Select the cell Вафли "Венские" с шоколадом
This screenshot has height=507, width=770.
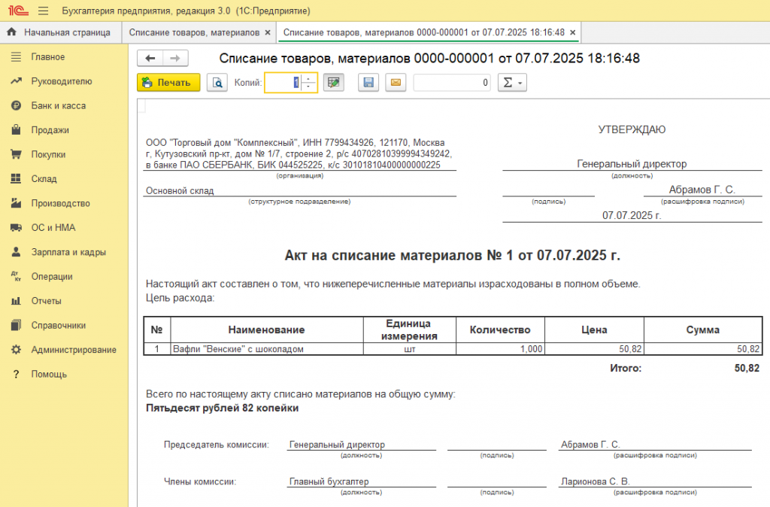(x=267, y=349)
